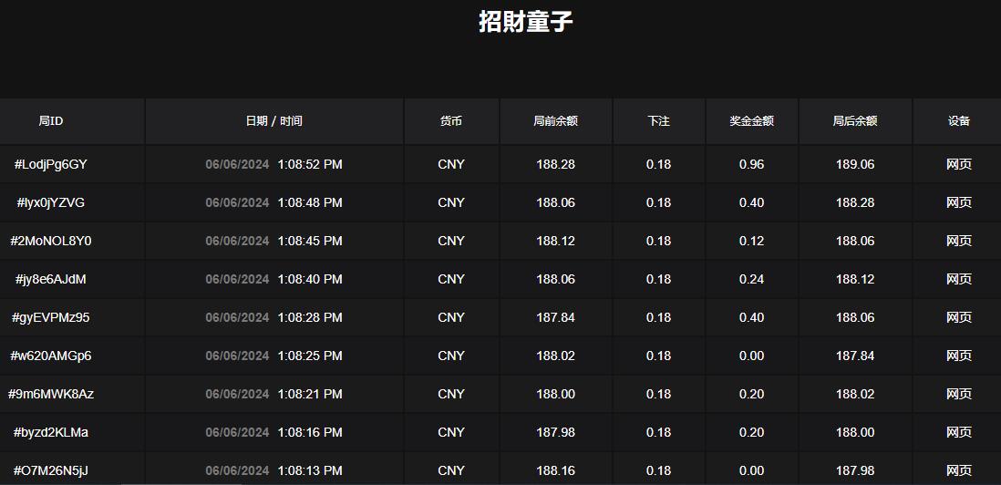1001x485 pixels.
Task: Sort by 日期 / 时间 column header
Action: click(273, 121)
